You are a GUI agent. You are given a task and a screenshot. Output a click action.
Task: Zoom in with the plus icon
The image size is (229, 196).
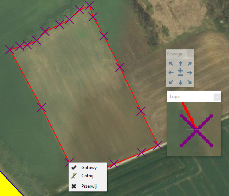(x=180, y=70)
